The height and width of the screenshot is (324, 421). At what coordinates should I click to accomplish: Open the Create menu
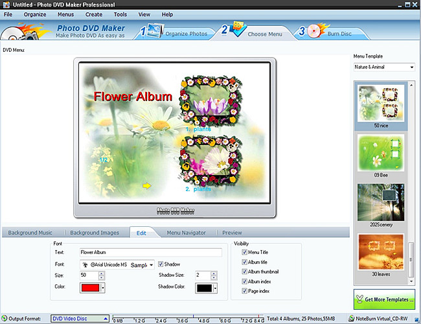pos(94,14)
